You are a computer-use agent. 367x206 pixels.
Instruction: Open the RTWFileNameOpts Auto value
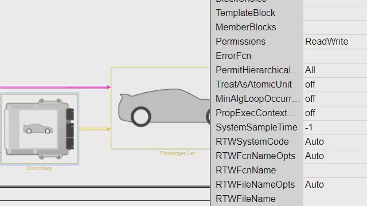click(314, 184)
